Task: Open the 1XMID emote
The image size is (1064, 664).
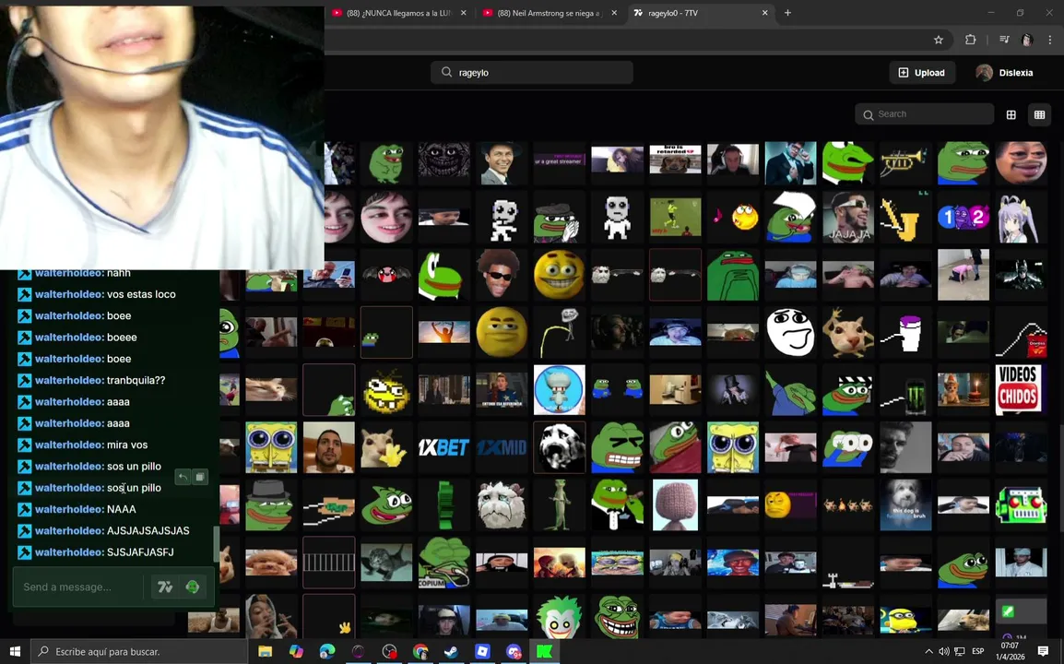Action: [502, 447]
